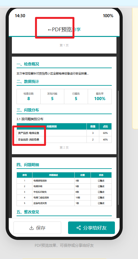
Task: Click the 检查总数 stat card showing 8
Action: (28, 96)
